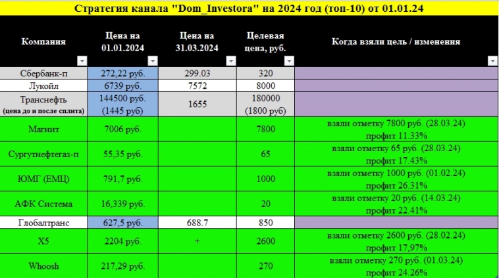Select the purple notes cell in Глобалтранс row
The width and height of the screenshot is (499, 278).
[x=396, y=222]
